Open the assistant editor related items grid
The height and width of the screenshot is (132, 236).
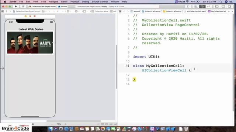coord(120,11)
